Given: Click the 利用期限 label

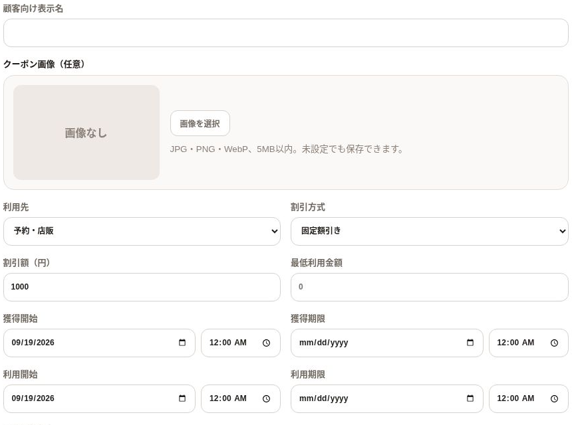Looking at the screenshot, I should tap(308, 374).
